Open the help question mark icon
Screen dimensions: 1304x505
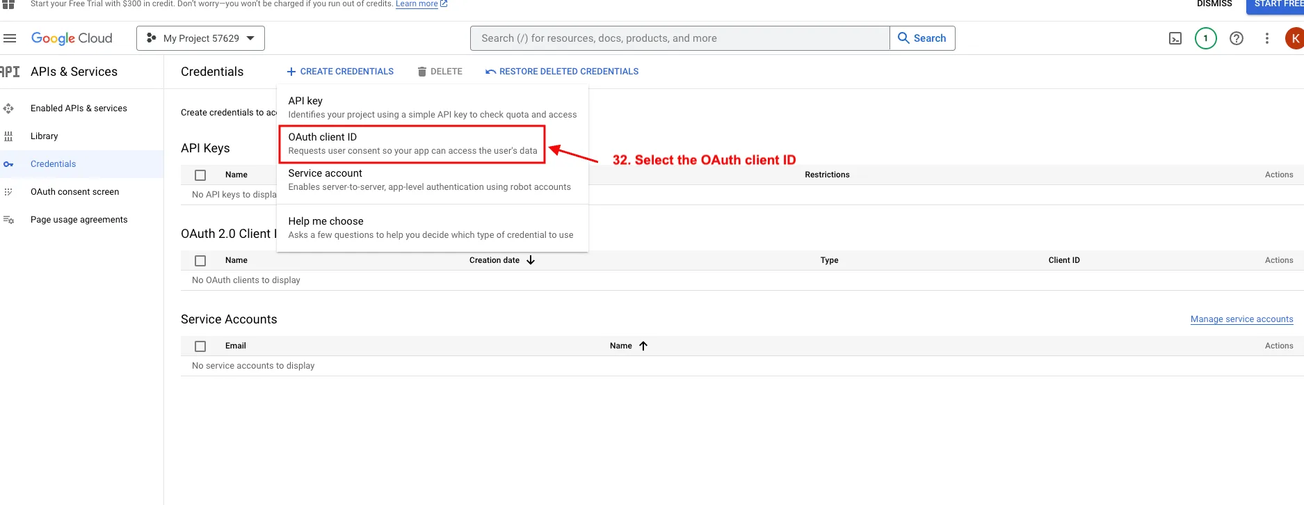[1237, 38]
